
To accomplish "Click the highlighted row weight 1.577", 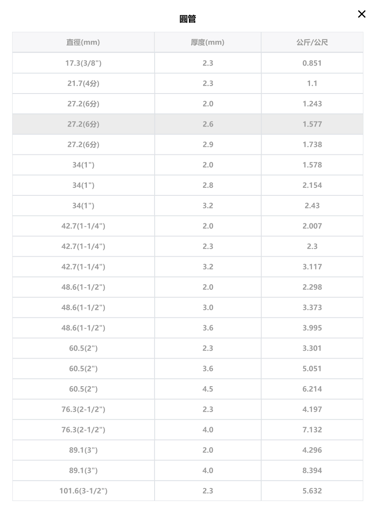I will tap(312, 124).
